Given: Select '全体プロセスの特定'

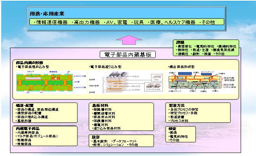Looking at the screenshot, I should [184, 109].
